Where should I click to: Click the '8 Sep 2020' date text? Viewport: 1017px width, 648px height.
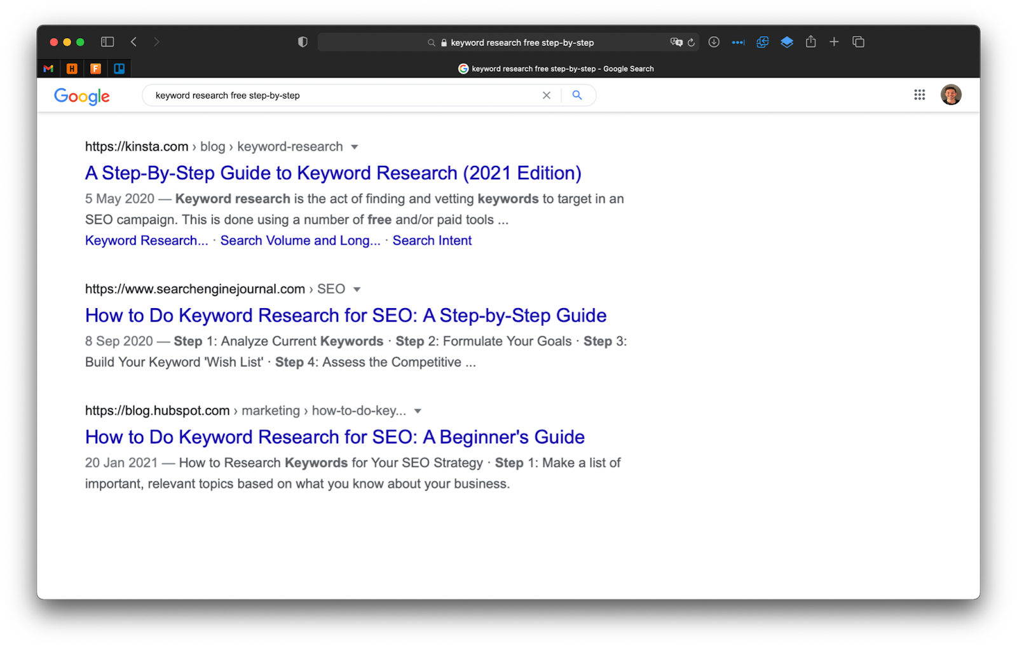click(x=119, y=341)
